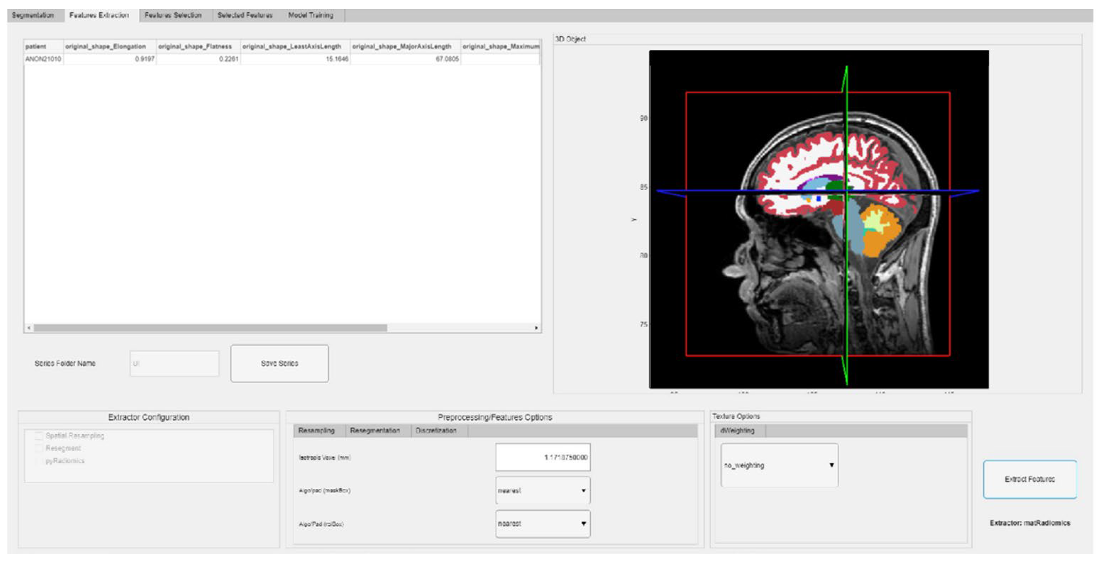Open the Features Selection tab
This screenshot has height=563, width=1104.
[173, 15]
